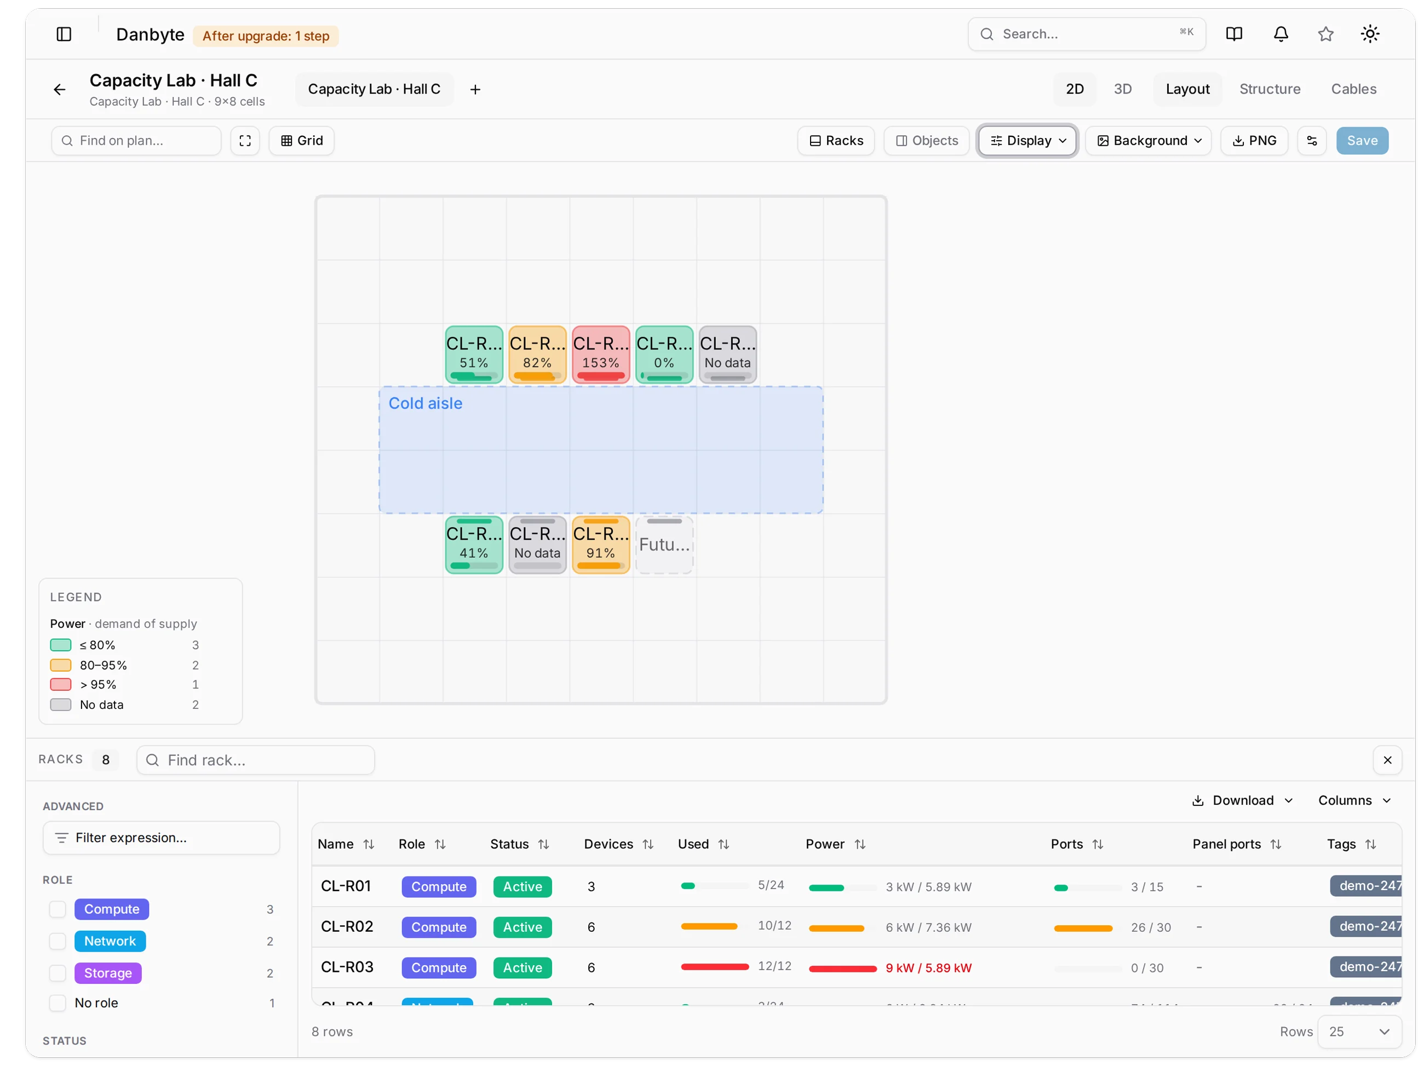Check the Storage role filter
1424x1066 pixels.
click(x=58, y=973)
